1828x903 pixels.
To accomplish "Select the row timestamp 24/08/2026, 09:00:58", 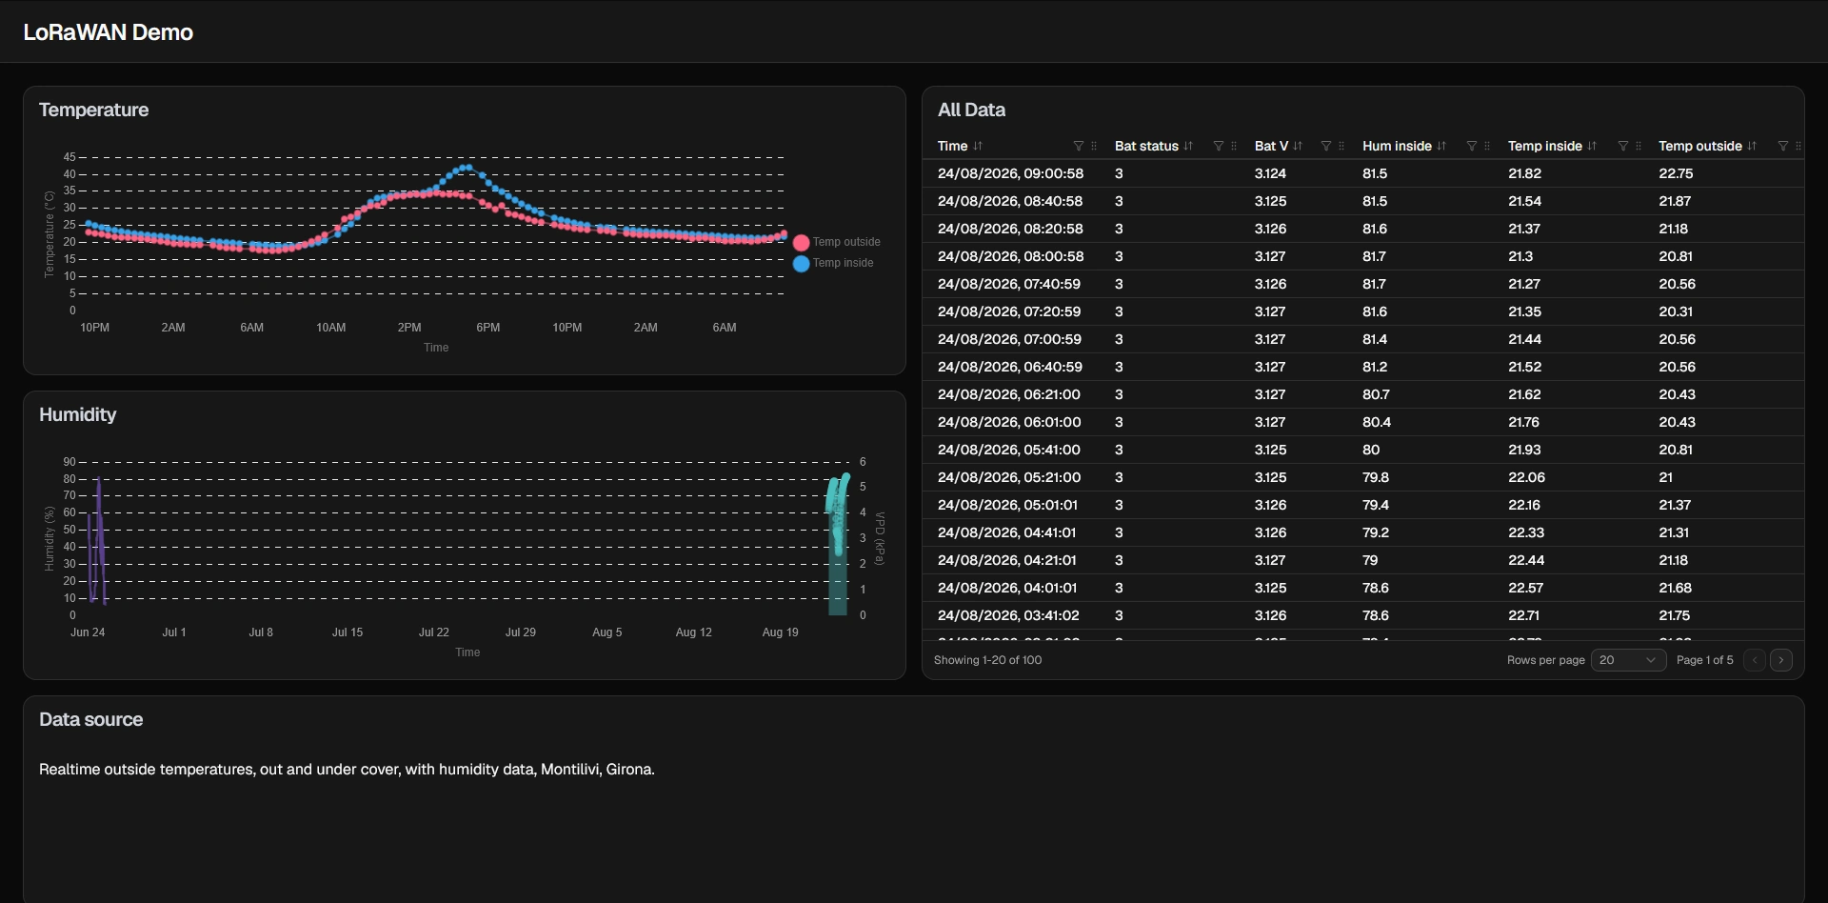I will pyautogui.click(x=1010, y=173).
